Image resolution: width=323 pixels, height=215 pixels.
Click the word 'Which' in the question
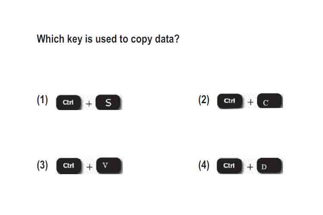point(50,38)
